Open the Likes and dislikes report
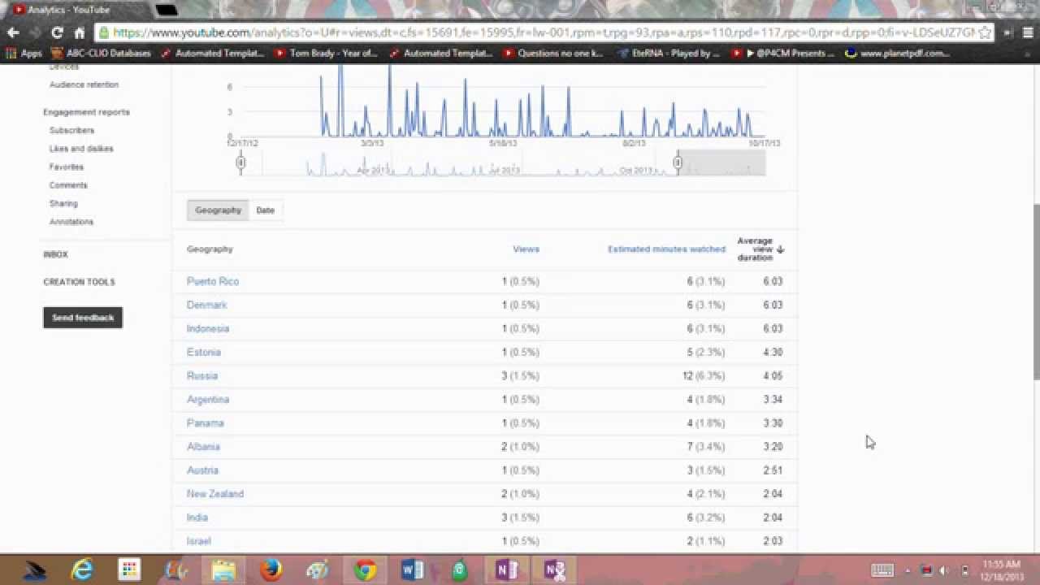 tap(81, 149)
